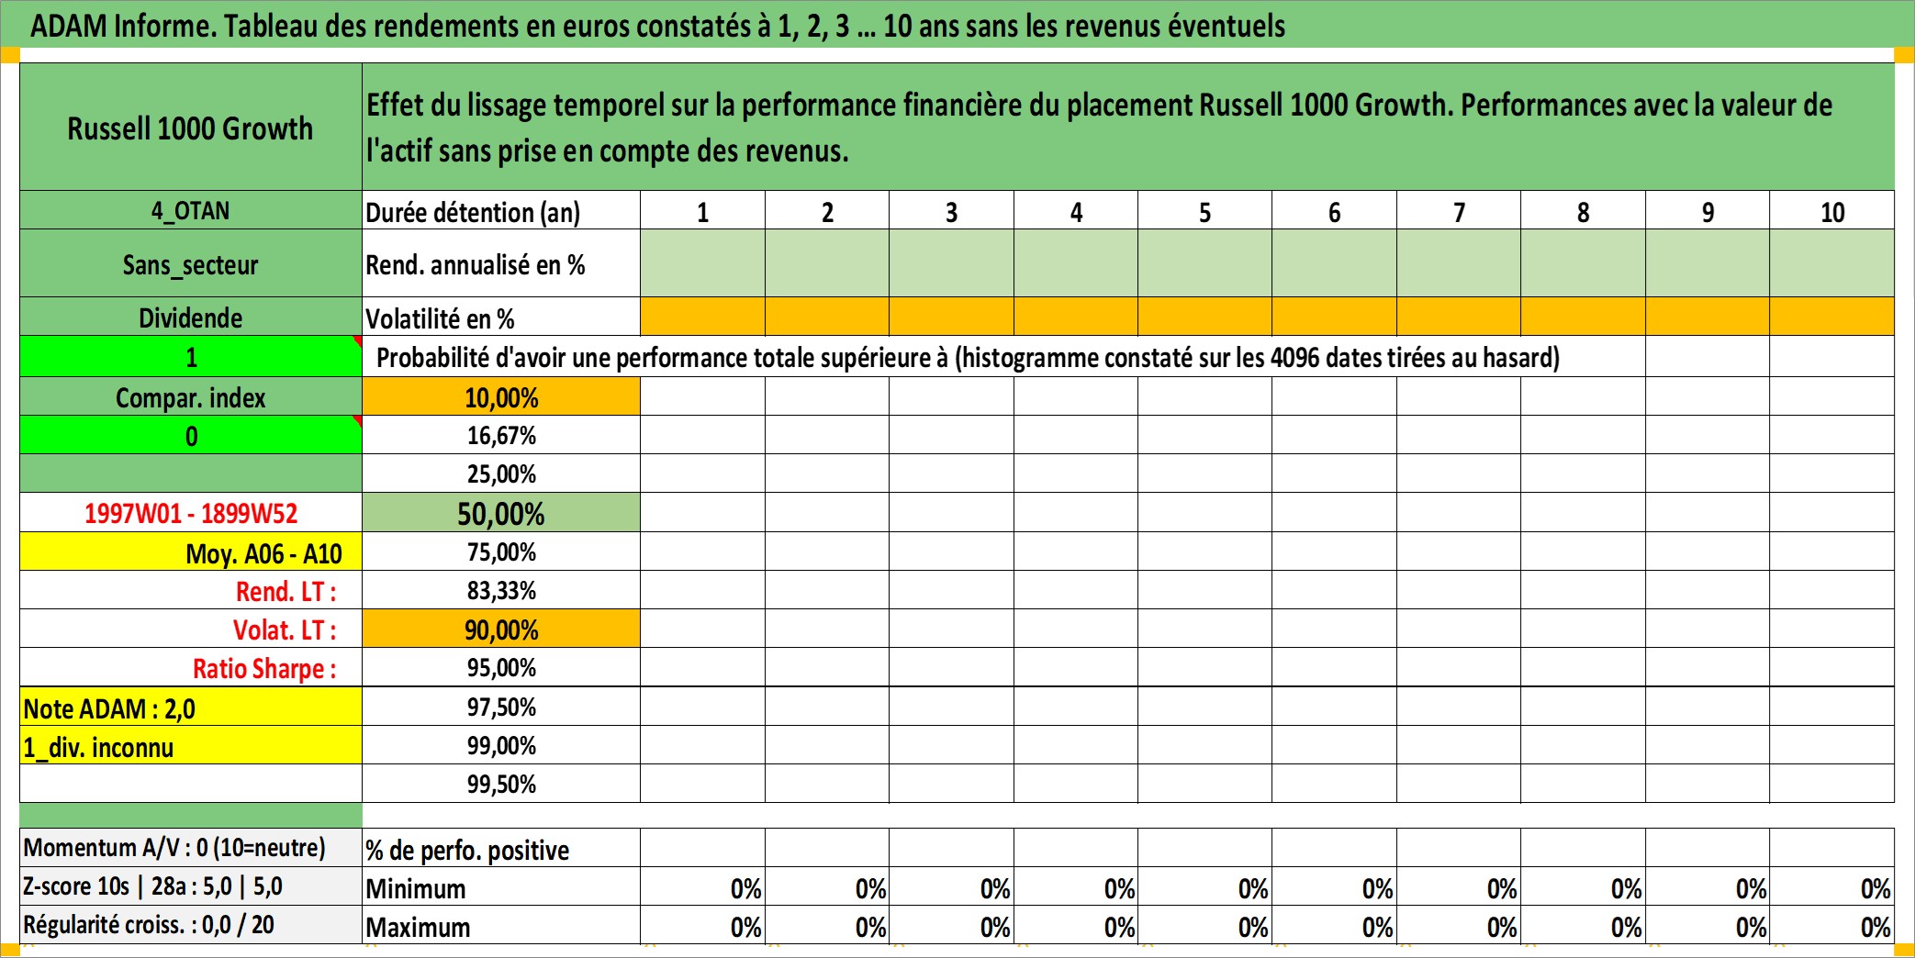
Task: Click the Régularité croiss. : 0,0 / 20 cell
Action: click(191, 924)
